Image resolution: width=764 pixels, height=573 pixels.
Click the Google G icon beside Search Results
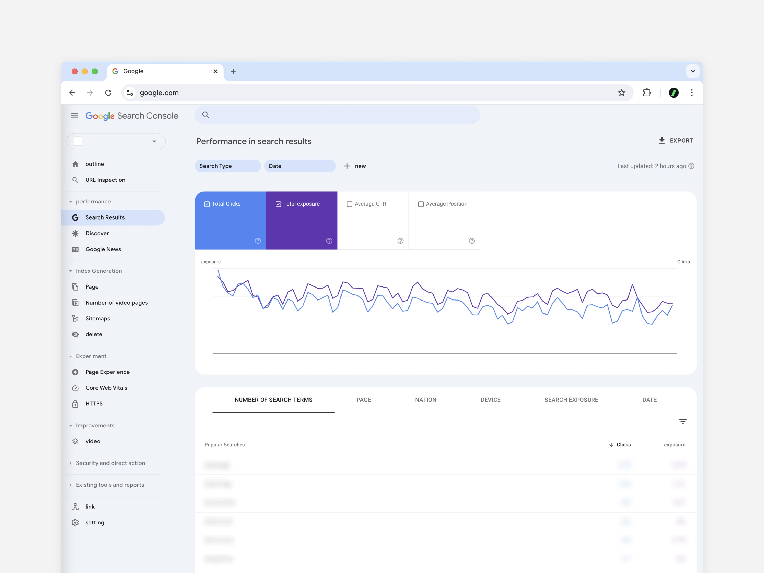pos(75,217)
